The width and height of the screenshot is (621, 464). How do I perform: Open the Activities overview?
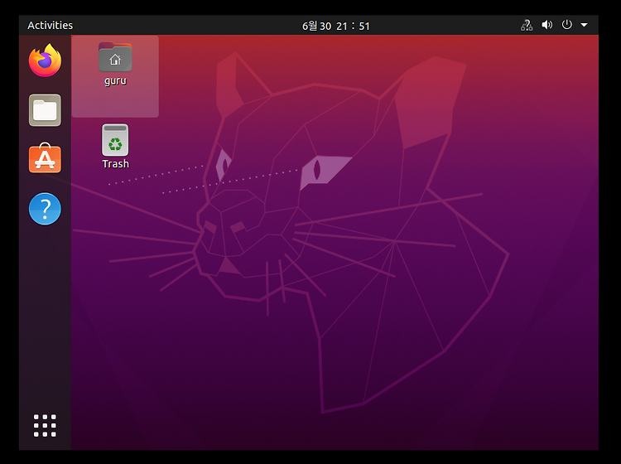(x=50, y=26)
